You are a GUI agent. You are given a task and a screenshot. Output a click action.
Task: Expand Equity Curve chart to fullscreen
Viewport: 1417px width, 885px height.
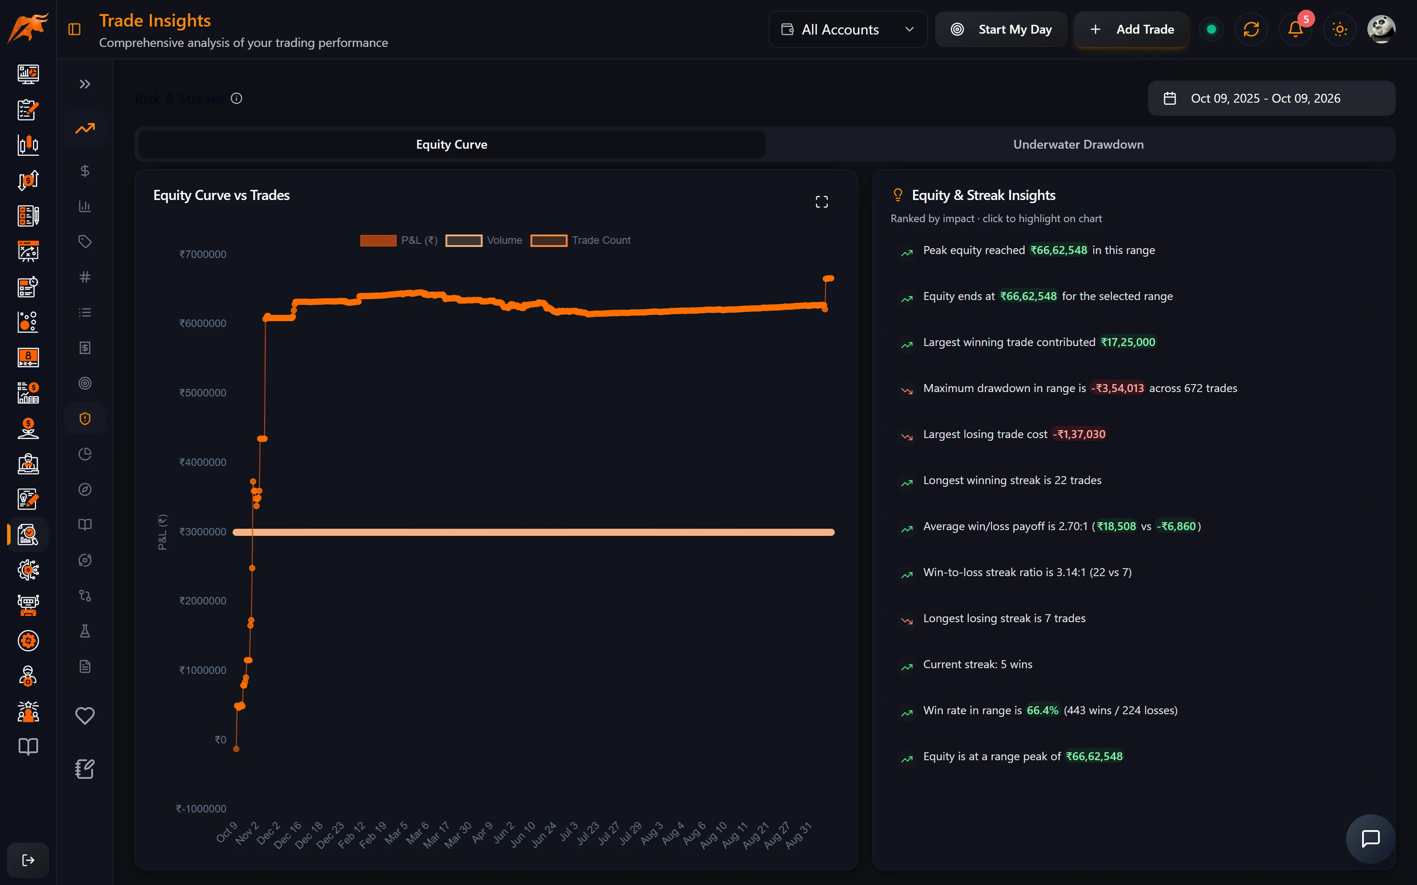(x=821, y=202)
